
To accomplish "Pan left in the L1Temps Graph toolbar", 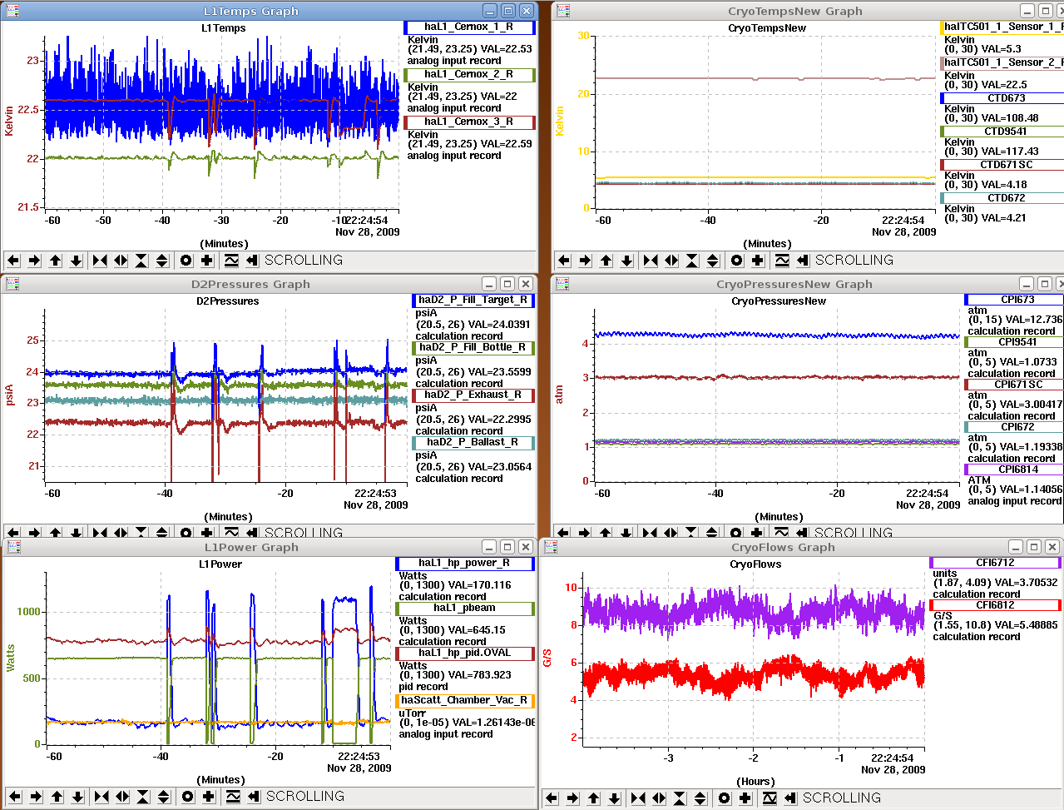I will (14, 261).
